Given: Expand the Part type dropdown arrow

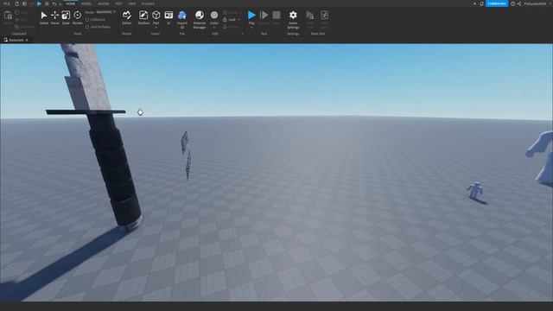Looking at the screenshot, I should click(x=156, y=27).
